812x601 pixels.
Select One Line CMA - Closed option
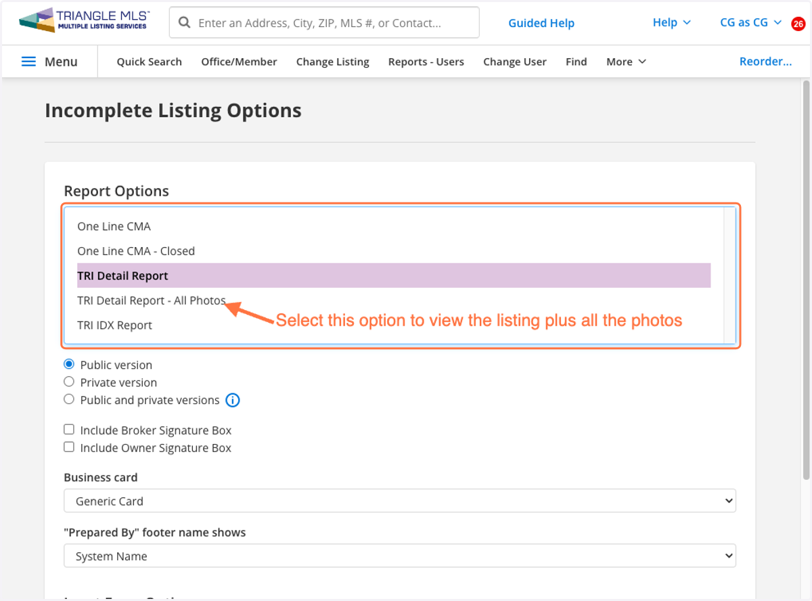point(394,251)
